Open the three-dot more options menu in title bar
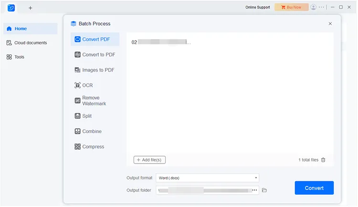 point(321,7)
